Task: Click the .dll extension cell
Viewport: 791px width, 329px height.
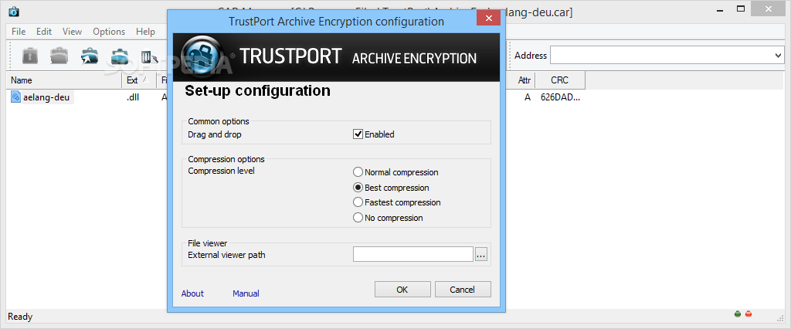Action: point(133,97)
